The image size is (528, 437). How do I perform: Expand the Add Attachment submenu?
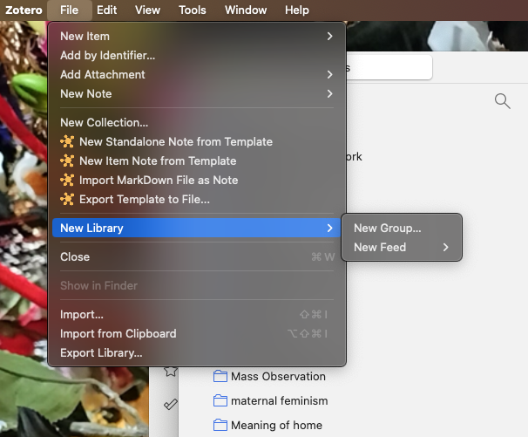[196, 74]
